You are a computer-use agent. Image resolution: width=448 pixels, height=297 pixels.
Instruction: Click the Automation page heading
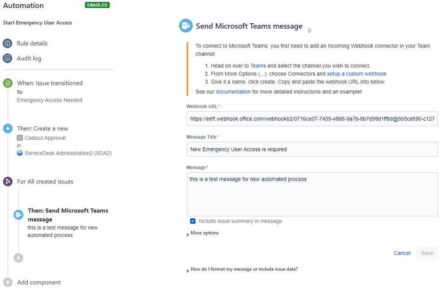coord(23,5)
